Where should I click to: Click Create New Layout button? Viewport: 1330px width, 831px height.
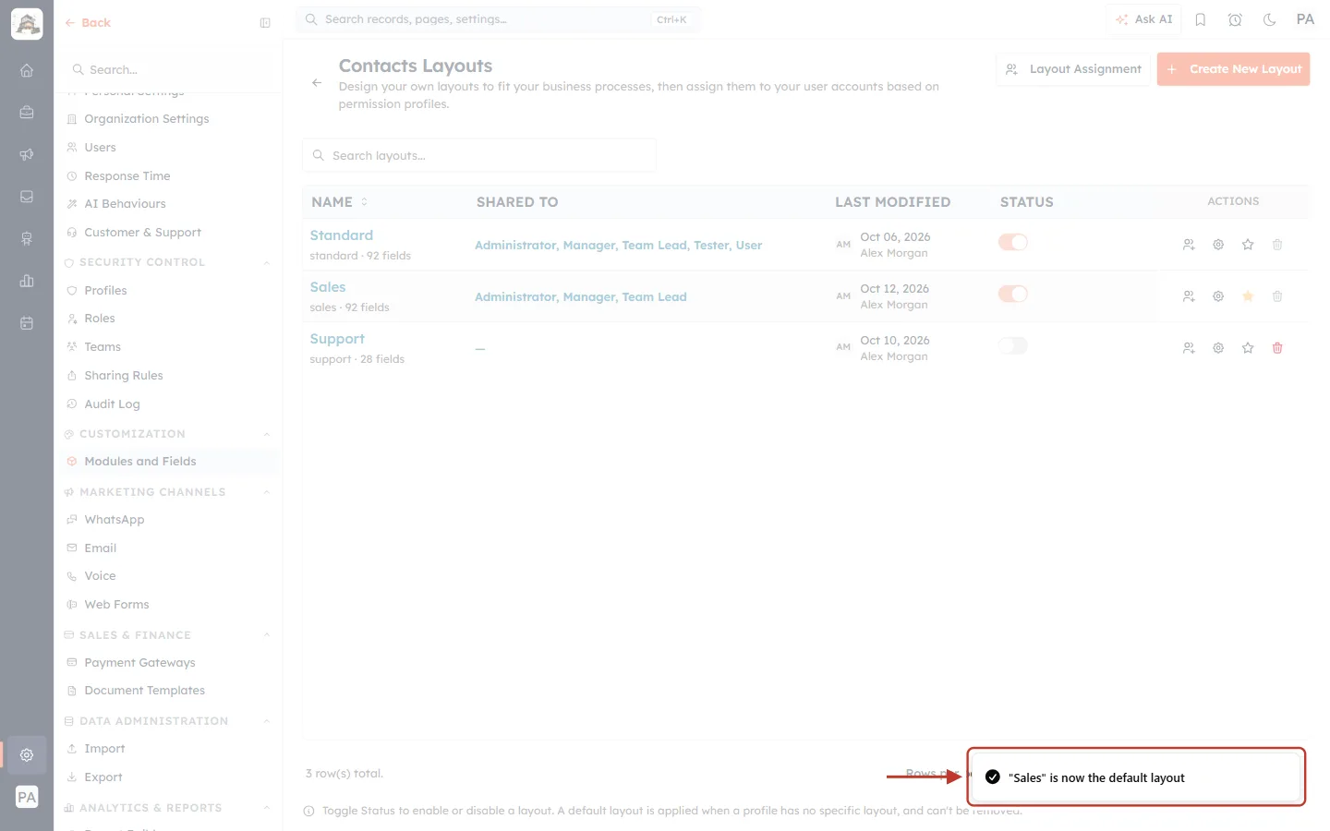click(x=1233, y=69)
